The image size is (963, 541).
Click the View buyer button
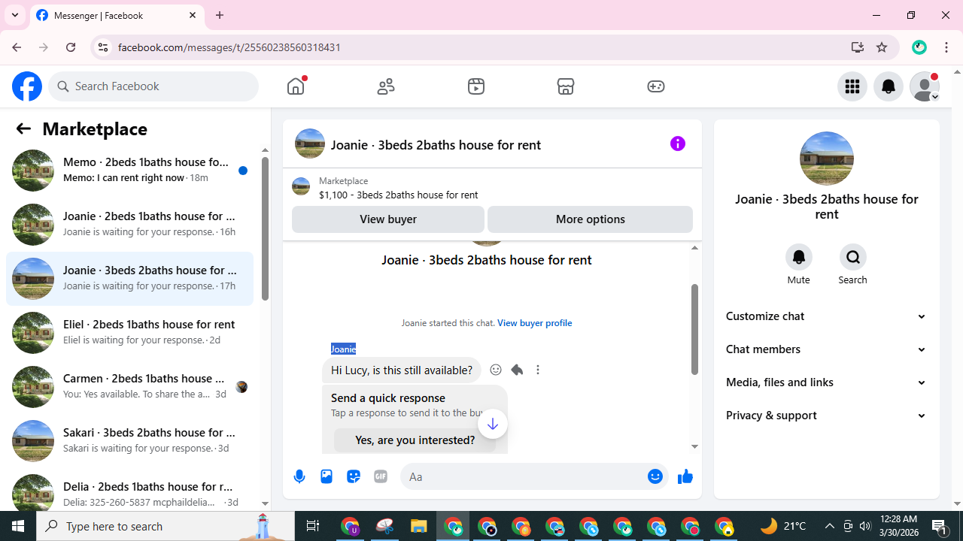[388, 219]
